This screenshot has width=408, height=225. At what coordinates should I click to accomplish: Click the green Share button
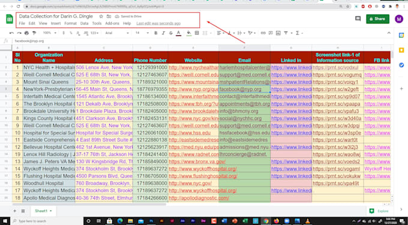377,19
